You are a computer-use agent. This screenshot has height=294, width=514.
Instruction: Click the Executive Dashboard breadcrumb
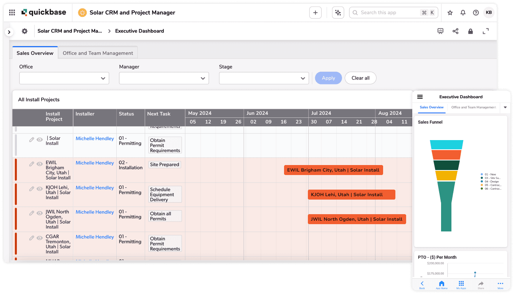point(139,31)
